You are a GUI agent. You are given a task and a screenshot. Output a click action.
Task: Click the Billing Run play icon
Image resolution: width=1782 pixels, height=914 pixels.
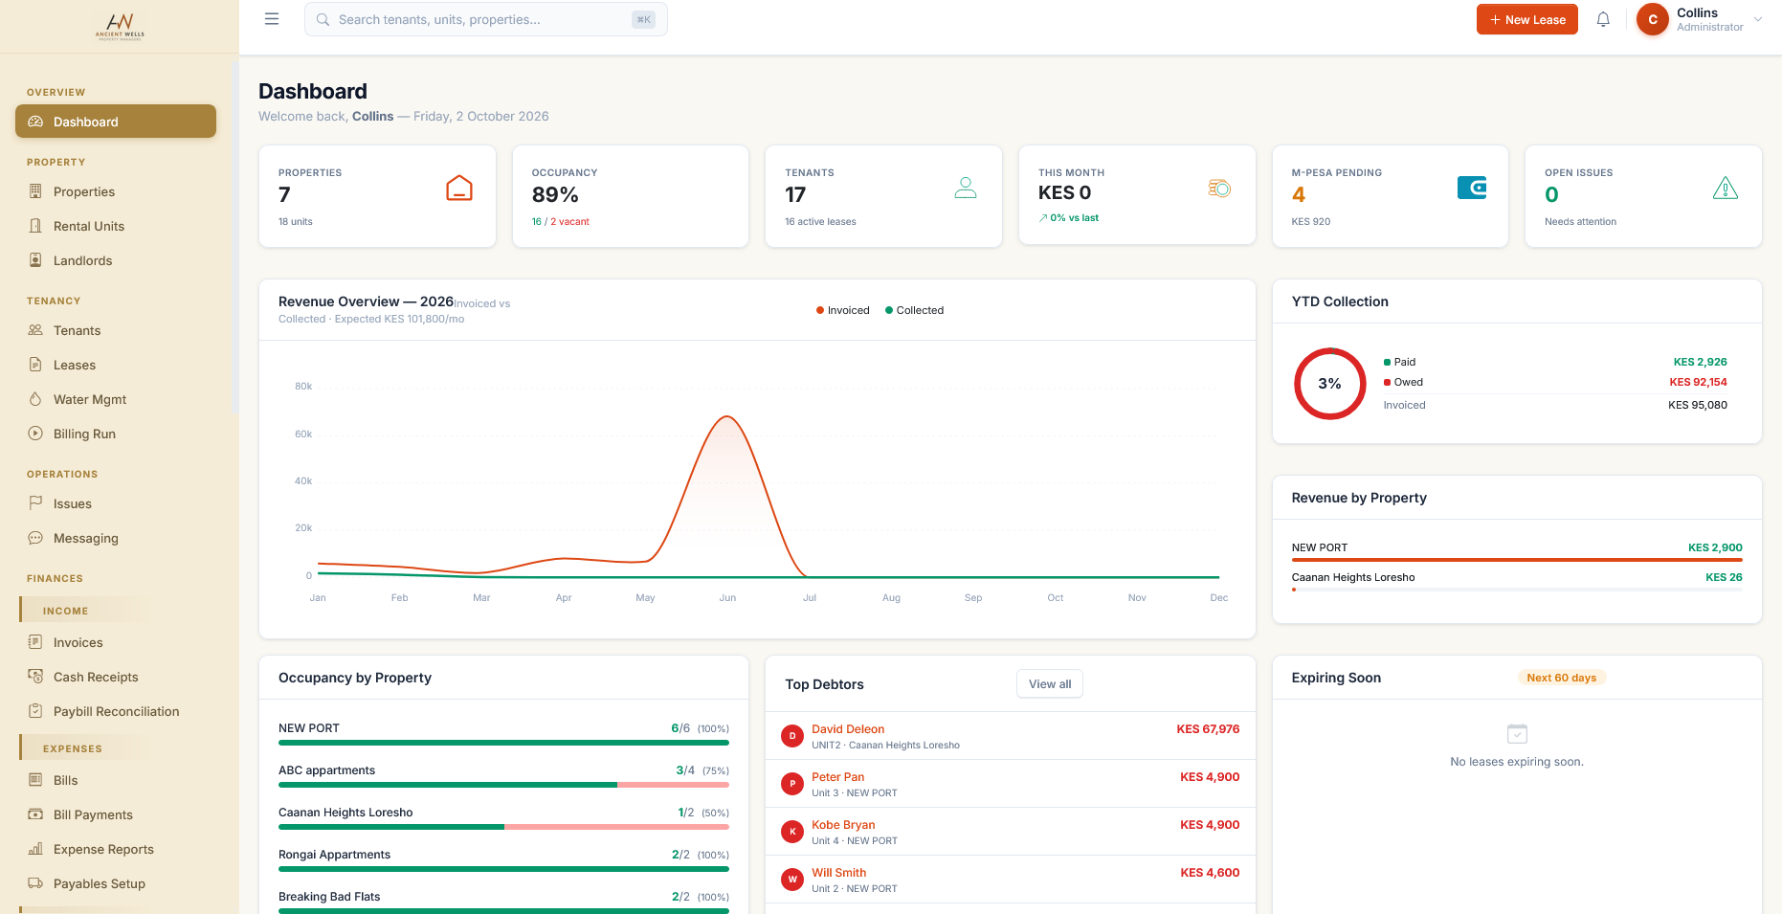coord(35,434)
